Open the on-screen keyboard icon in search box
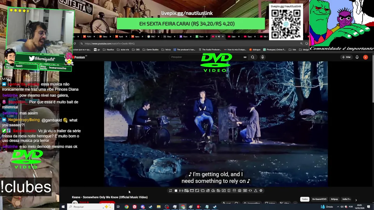The width and height of the screenshot is (374, 210). [245, 57]
